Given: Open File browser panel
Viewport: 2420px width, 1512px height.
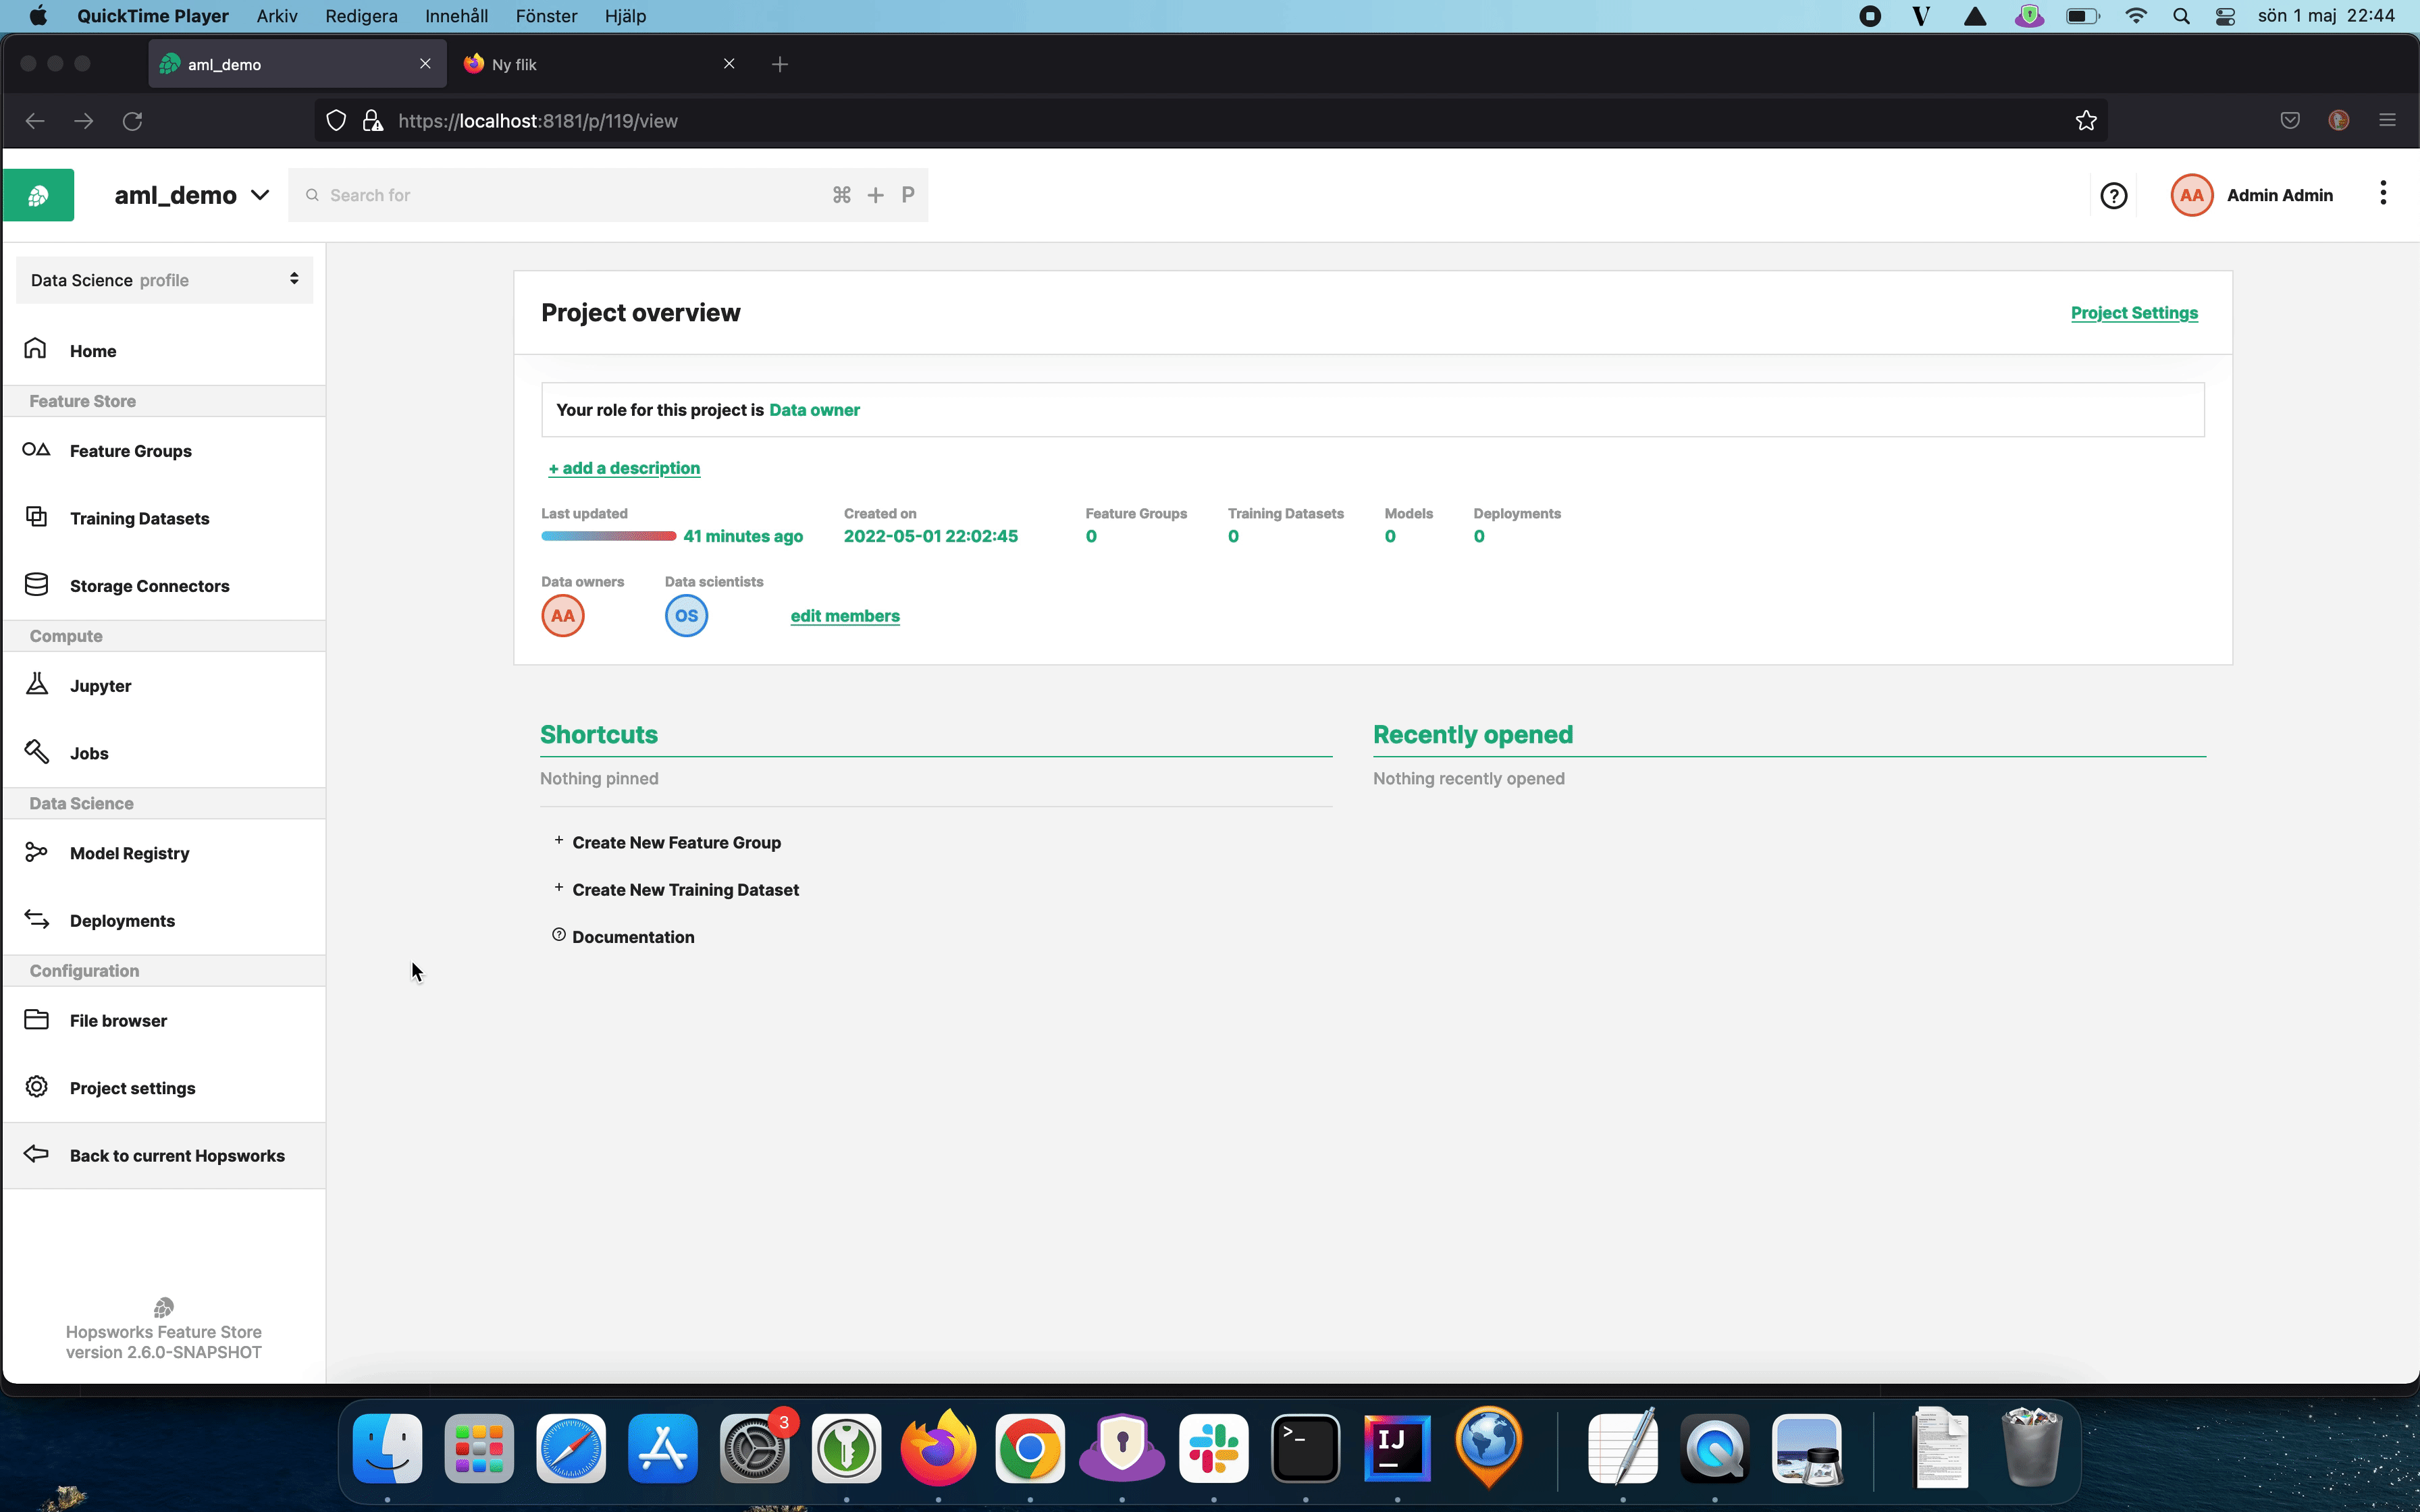Looking at the screenshot, I should (117, 1019).
